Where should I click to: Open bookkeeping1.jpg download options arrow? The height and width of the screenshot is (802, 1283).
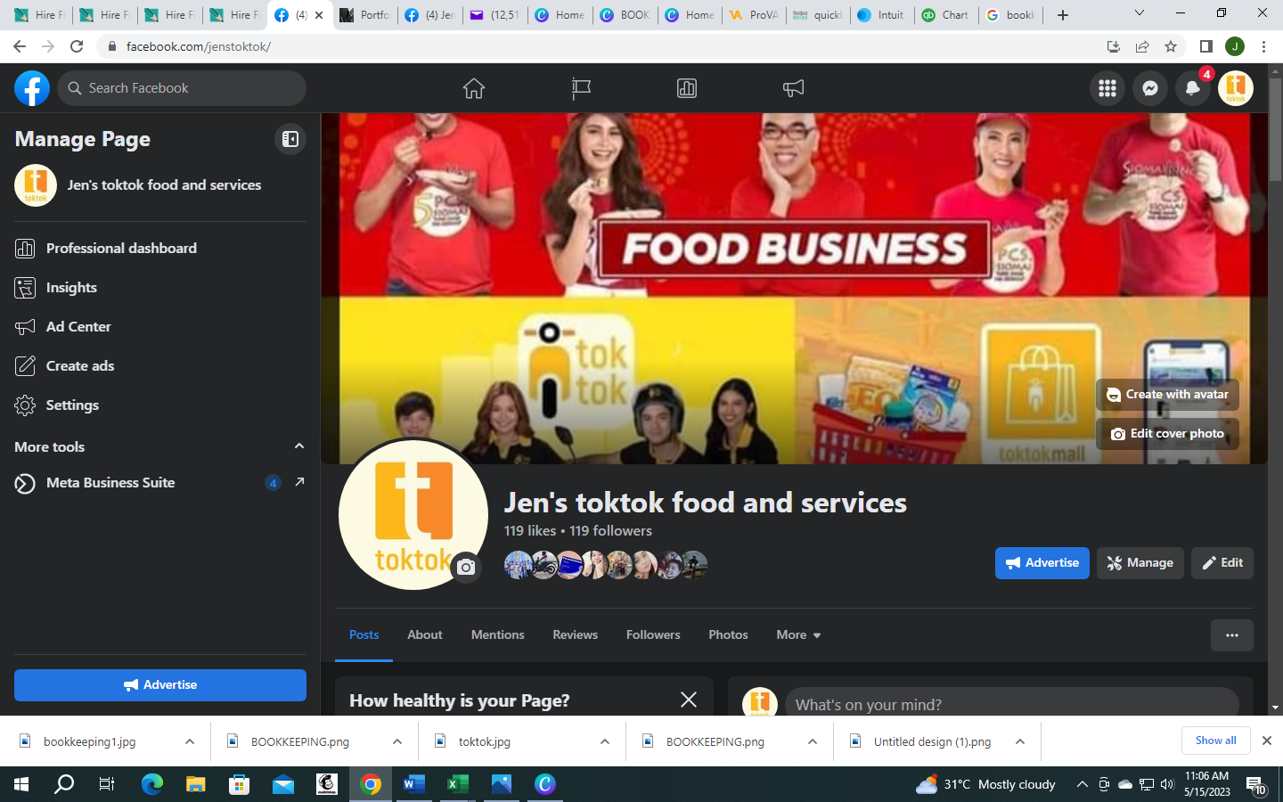190,741
